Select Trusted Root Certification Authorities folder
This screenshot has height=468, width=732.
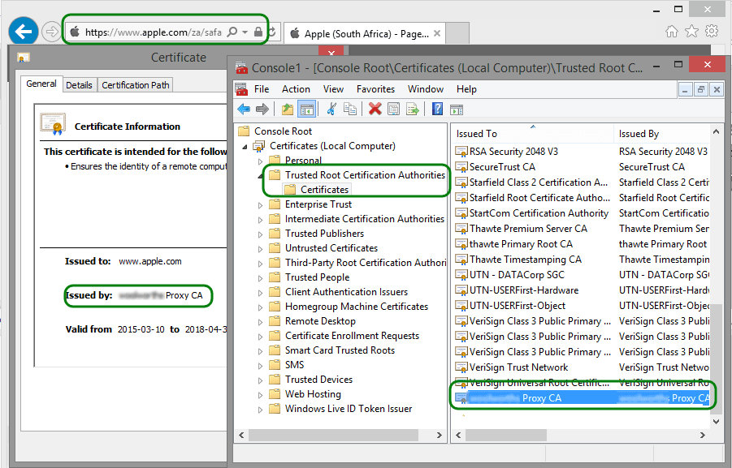pyautogui.click(x=365, y=175)
